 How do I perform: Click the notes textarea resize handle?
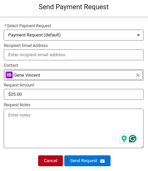(142, 146)
